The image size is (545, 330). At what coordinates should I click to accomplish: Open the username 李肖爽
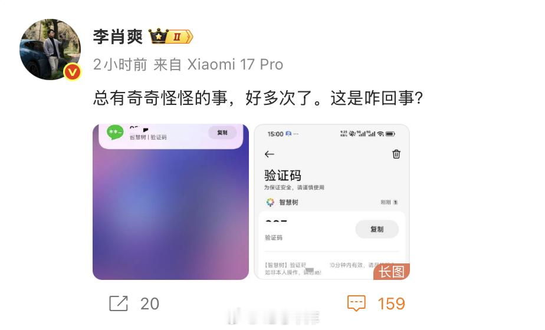(118, 37)
